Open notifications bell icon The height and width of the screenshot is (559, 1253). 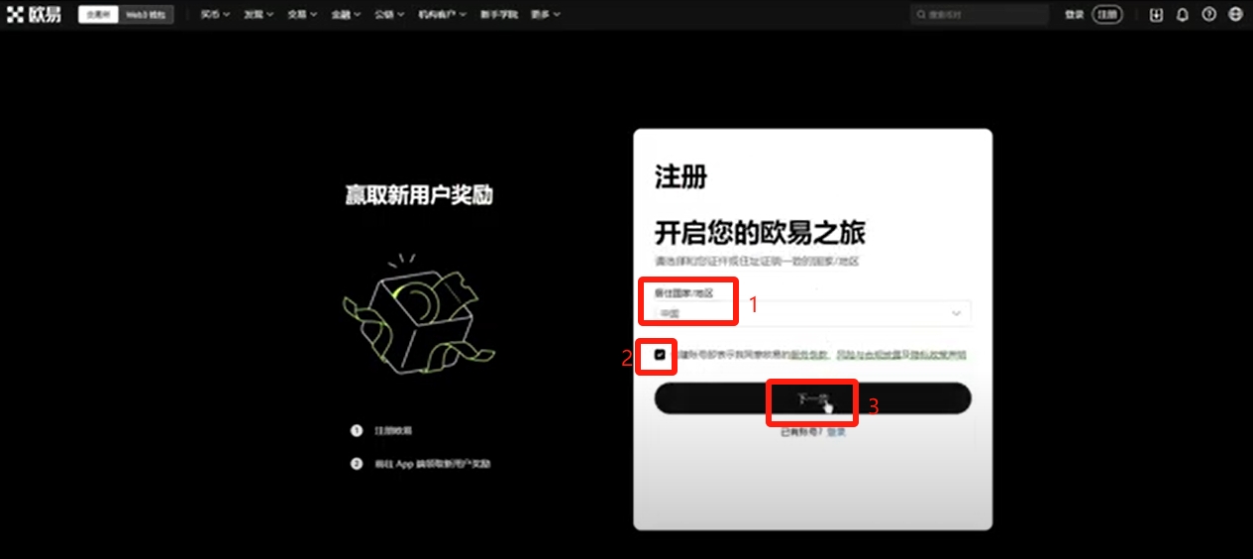click(1183, 15)
